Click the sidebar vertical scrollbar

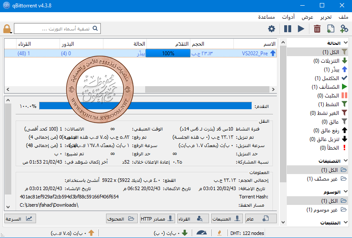283,114
